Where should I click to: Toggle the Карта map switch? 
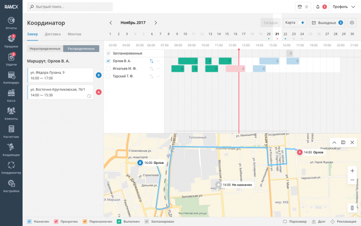coord(301,23)
